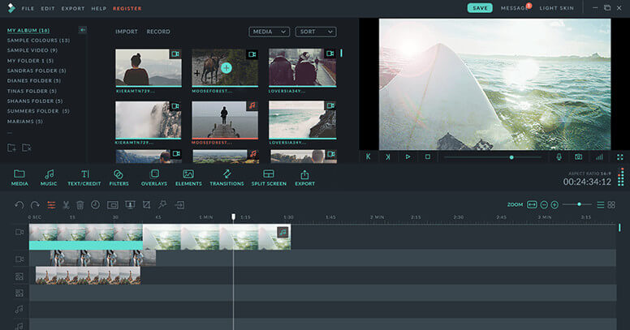Image resolution: width=630 pixels, height=330 pixels.
Task: Fit the timeline to window using Zoom fit icon
Action: (532, 205)
